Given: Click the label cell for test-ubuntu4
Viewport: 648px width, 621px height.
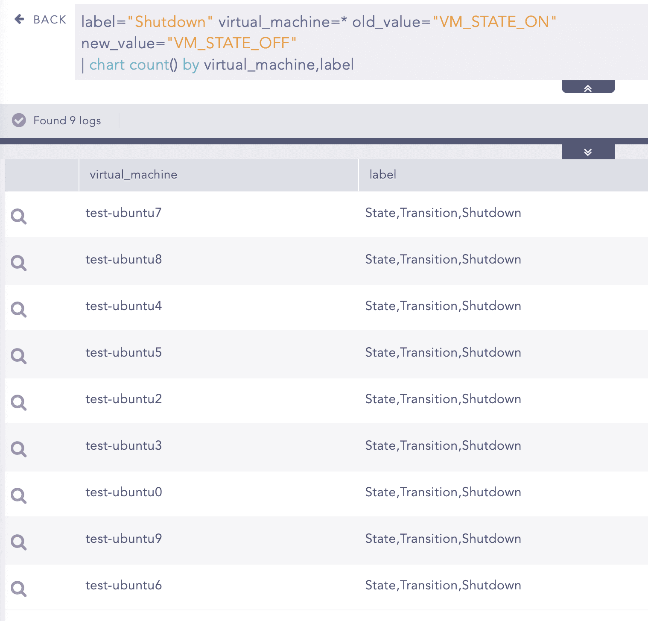Looking at the screenshot, I should pos(443,306).
